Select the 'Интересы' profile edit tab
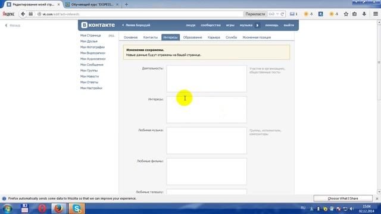381x214 pixels. 171,37
